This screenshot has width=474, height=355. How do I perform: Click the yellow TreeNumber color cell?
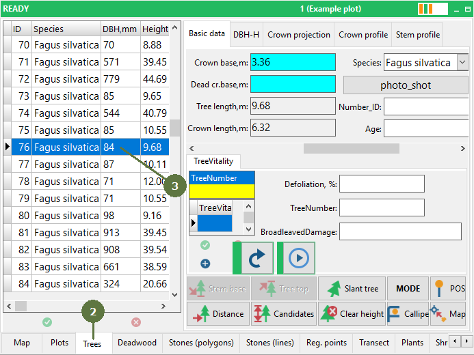[x=222, y=191]
